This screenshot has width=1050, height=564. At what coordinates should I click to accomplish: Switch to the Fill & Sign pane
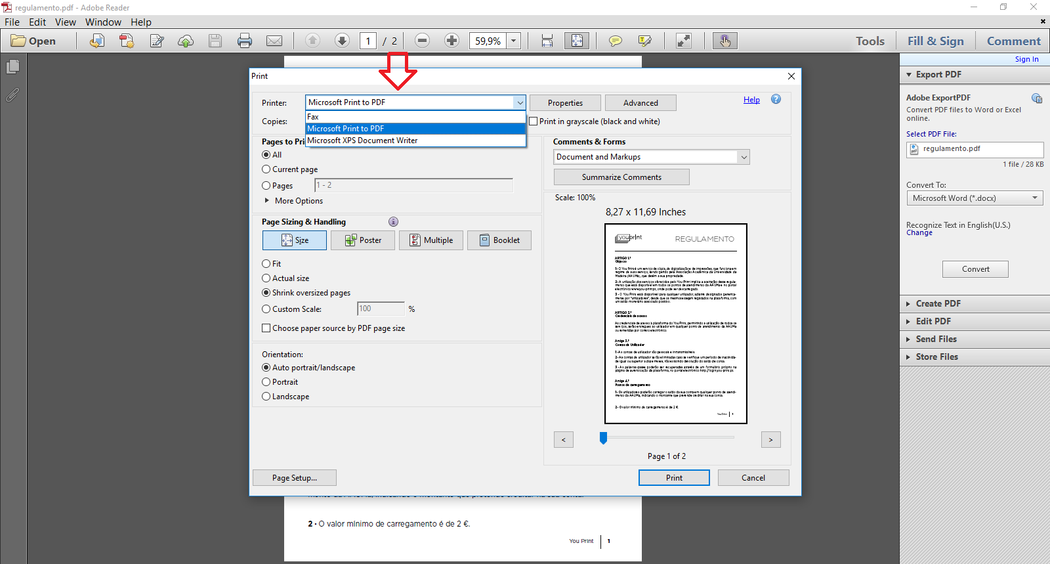pos(935,41)
